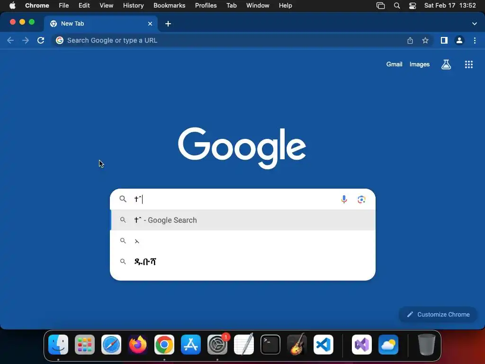Choose the "ተˆ - Google Search" suggestion
485x364 pixels.
click(243, 220)
